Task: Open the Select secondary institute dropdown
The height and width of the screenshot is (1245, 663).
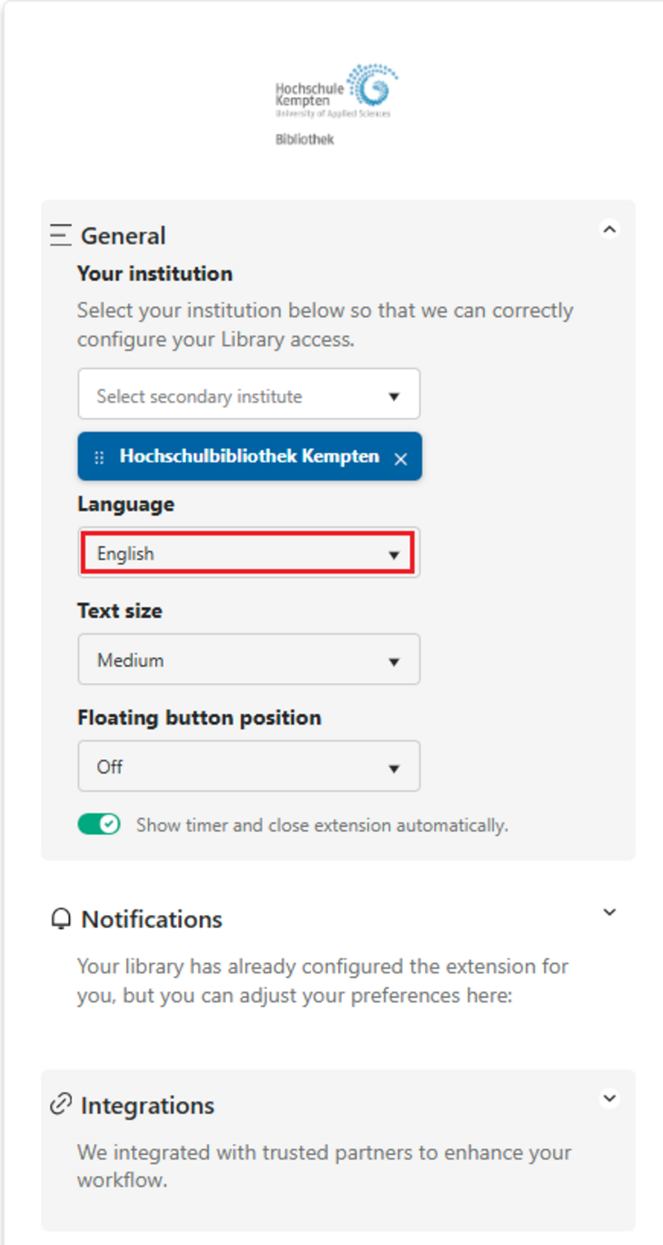Action: tap(249, 394)
